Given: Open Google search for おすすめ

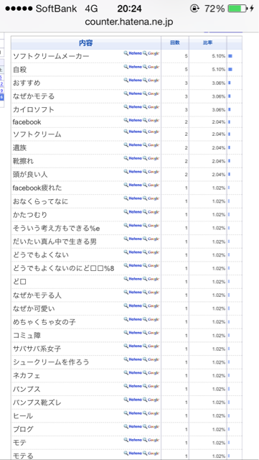Looking at the screenshot, I should click(x=151, y=80).
